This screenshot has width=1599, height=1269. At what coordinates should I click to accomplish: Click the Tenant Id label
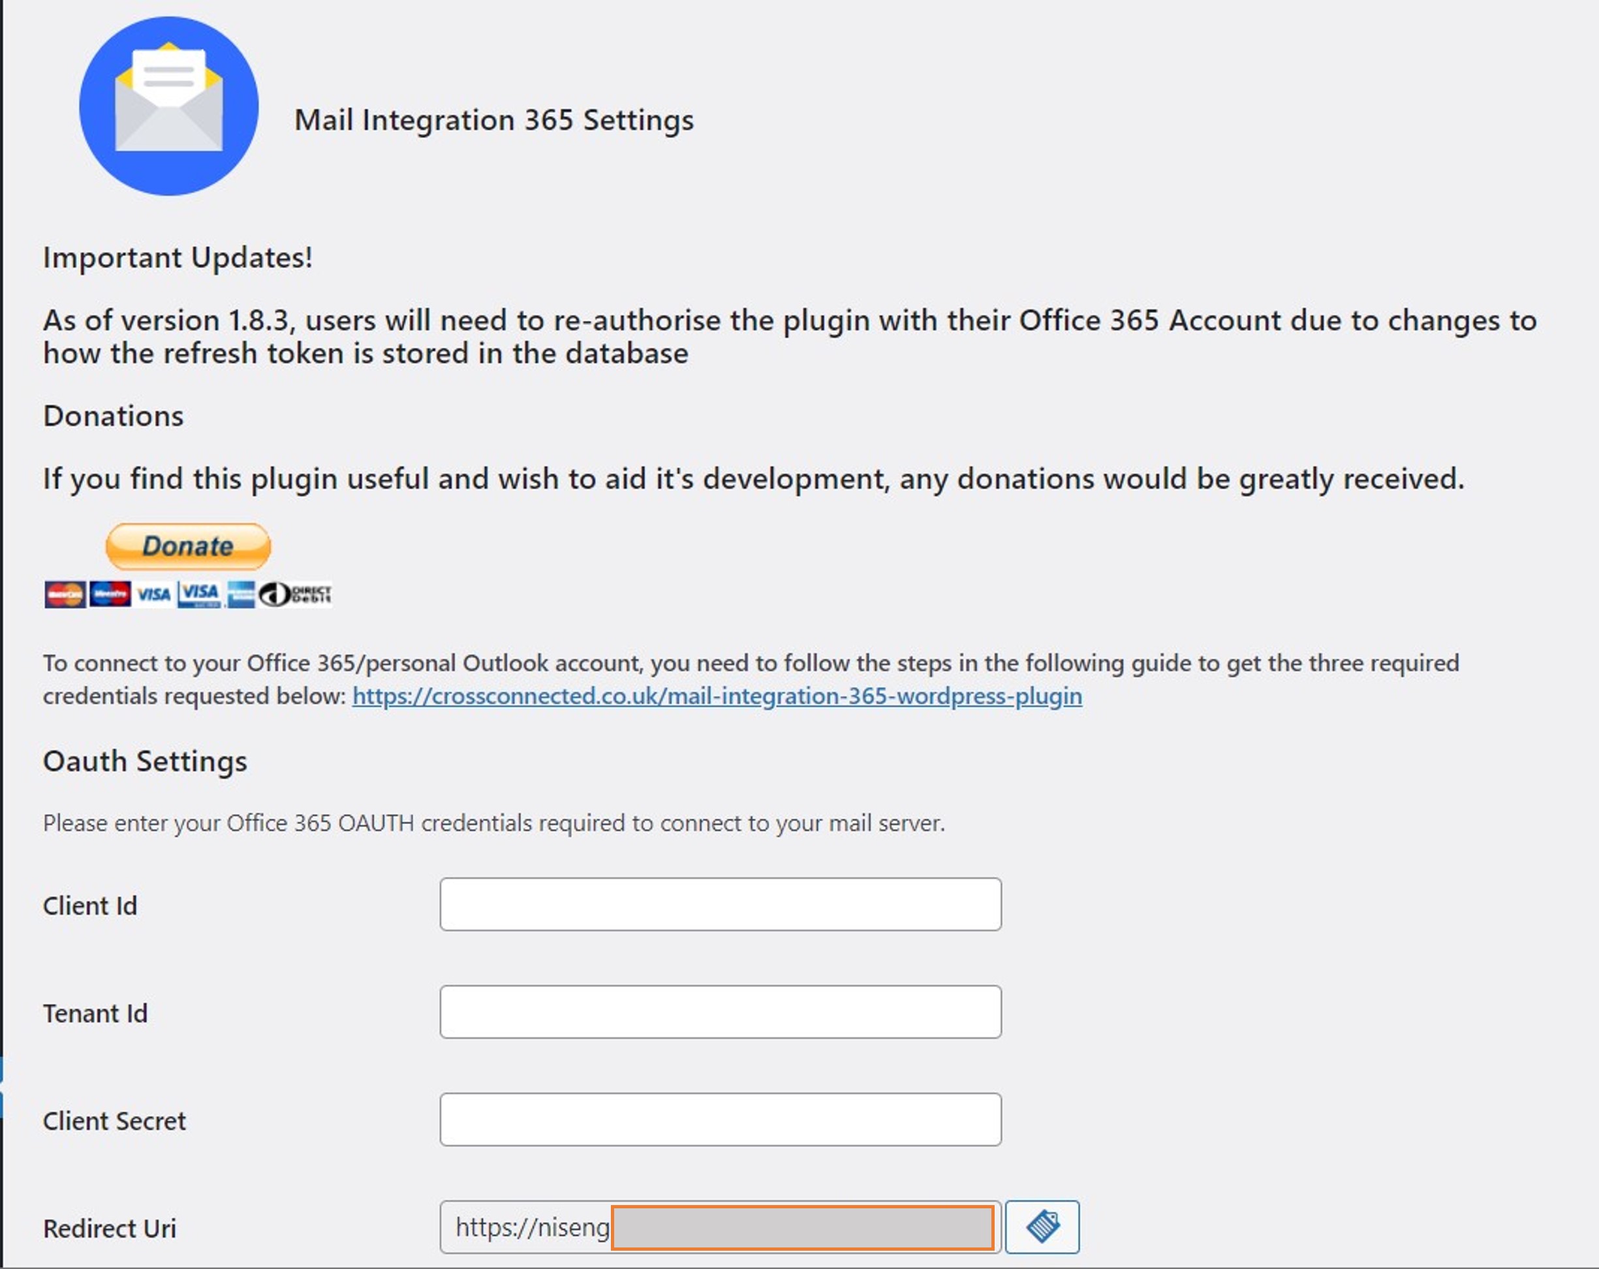[x=96, y=1013]
